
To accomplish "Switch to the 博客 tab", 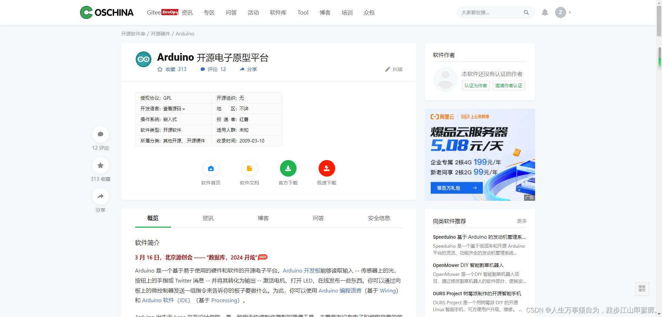I will (263, 218).
